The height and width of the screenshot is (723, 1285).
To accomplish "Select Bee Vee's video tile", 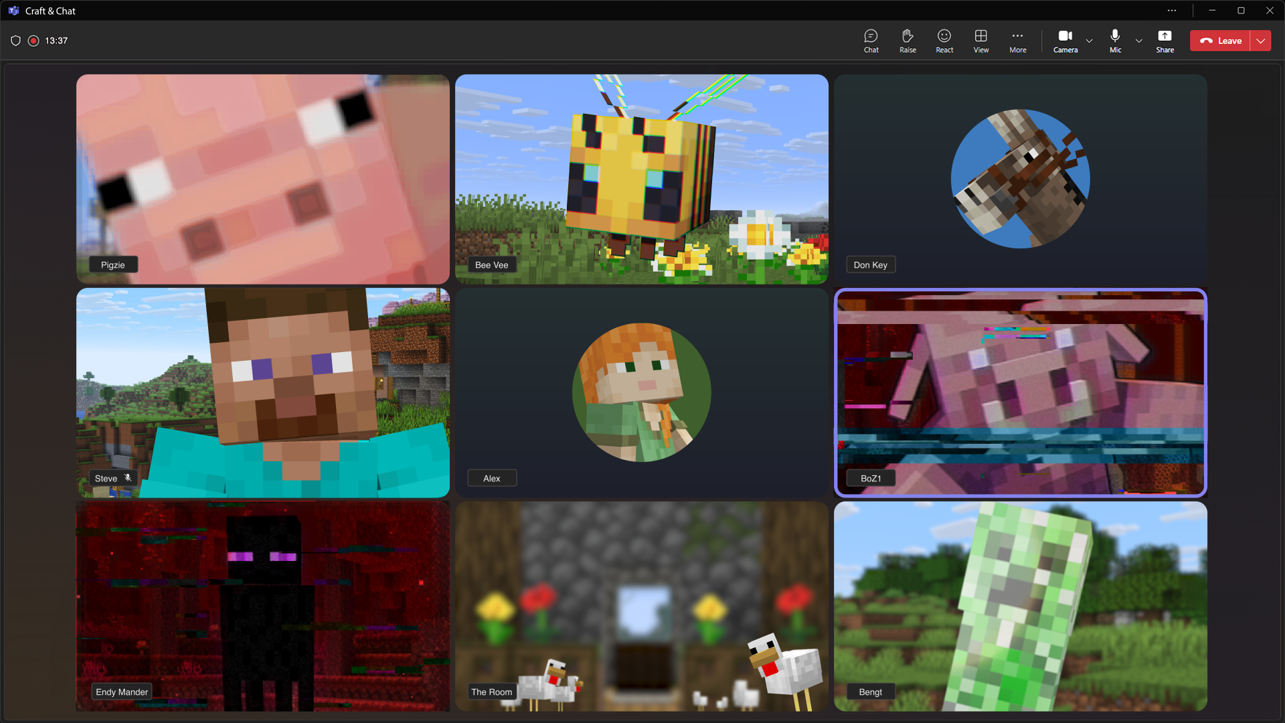I will click(641, 179).
